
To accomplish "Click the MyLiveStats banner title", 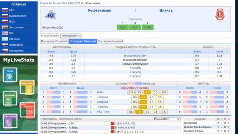I will [x=19, y=60].
